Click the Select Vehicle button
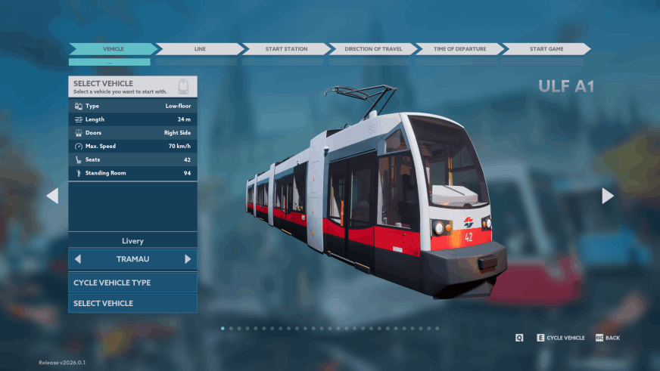Viewport: 660px width, 371px height. pyautogui.click(x=132, y=303)
